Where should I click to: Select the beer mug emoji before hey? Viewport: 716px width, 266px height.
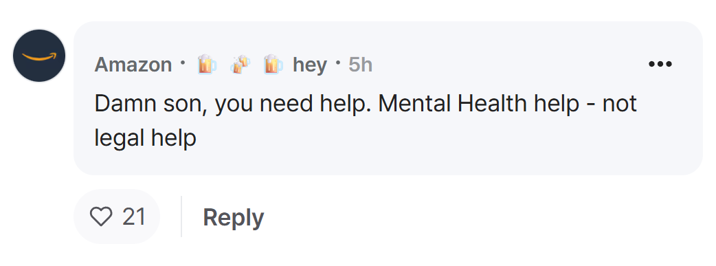pyautogui.click(x=273, y=64)
